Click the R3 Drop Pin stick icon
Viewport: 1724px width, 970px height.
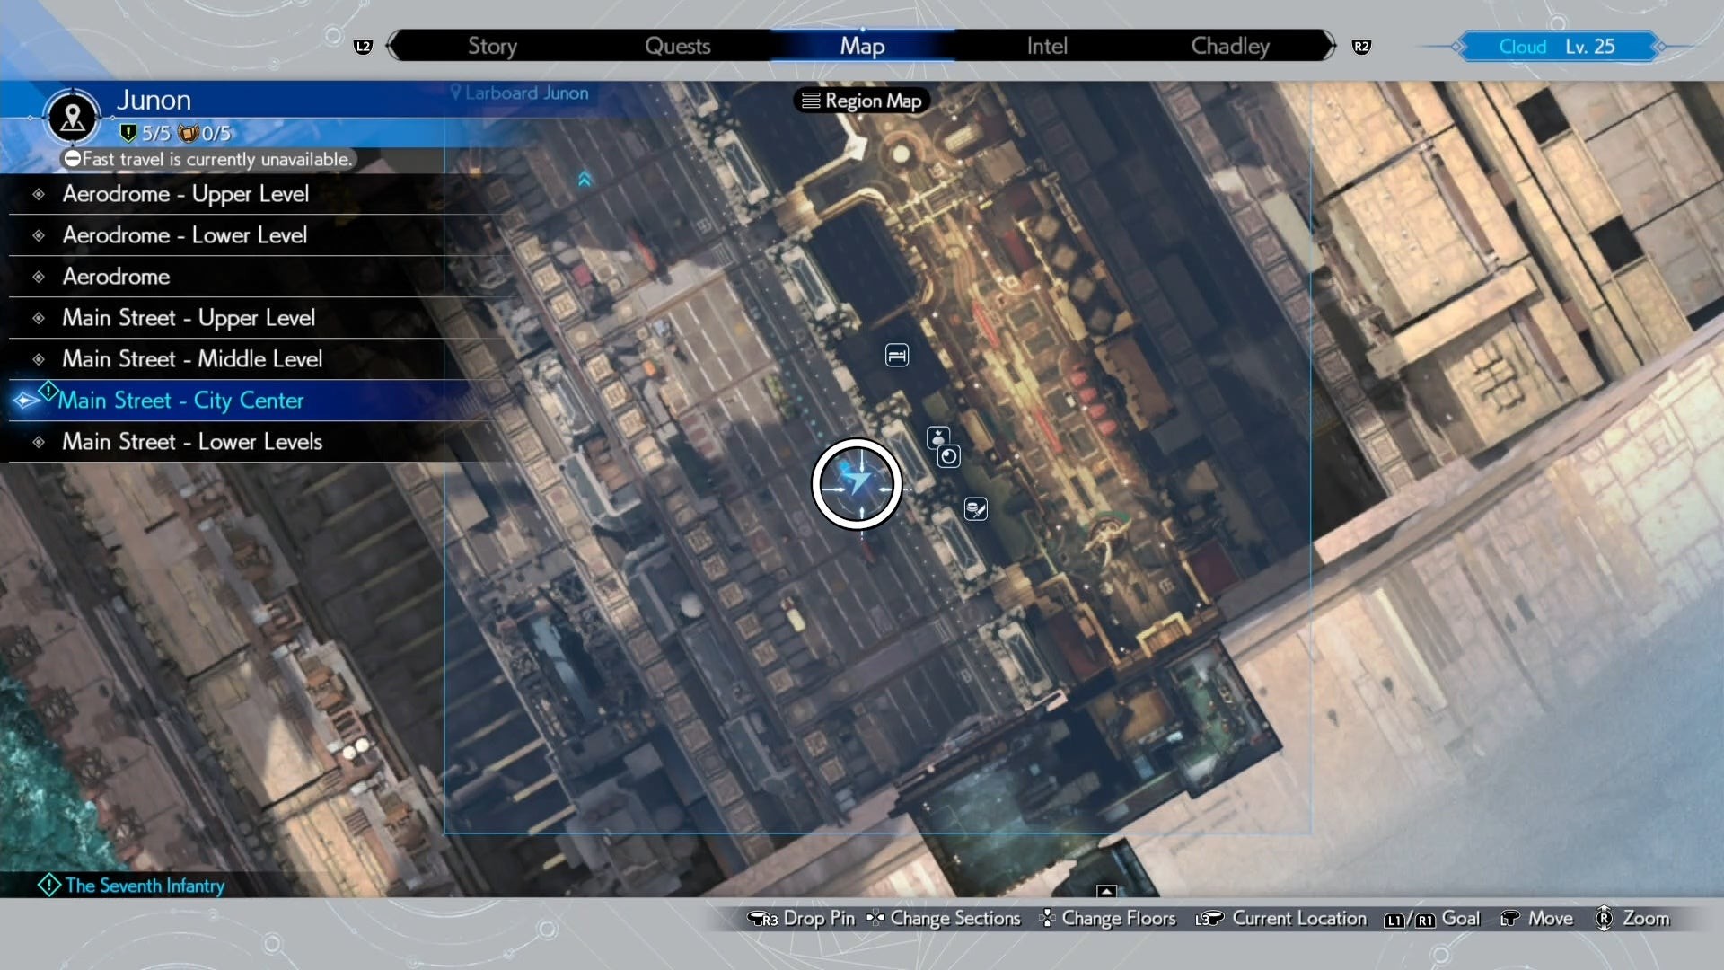762,919
